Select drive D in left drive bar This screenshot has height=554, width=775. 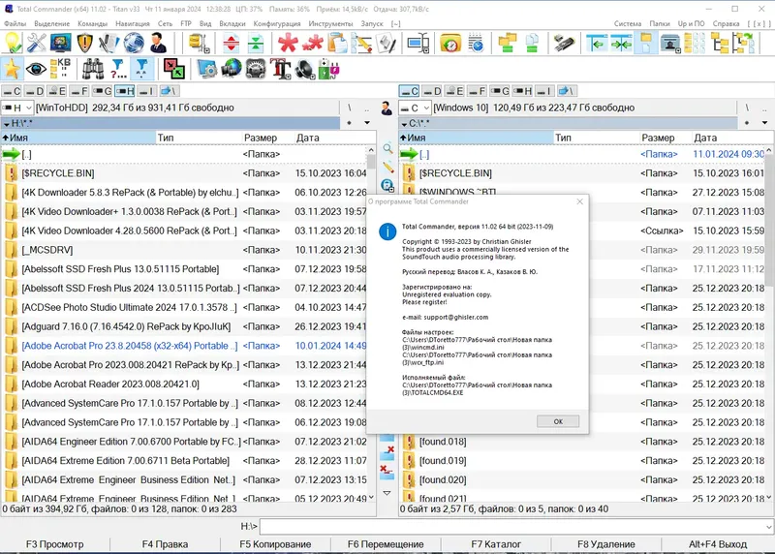[x=34, y=91]
